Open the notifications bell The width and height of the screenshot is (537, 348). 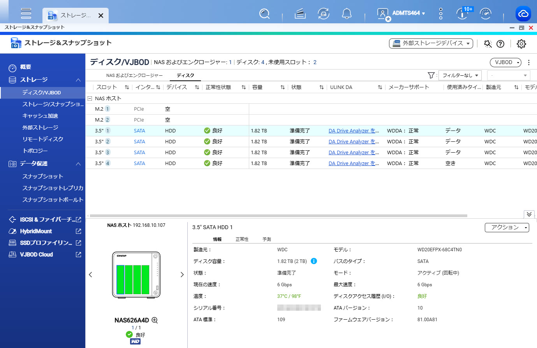[347, 14]
